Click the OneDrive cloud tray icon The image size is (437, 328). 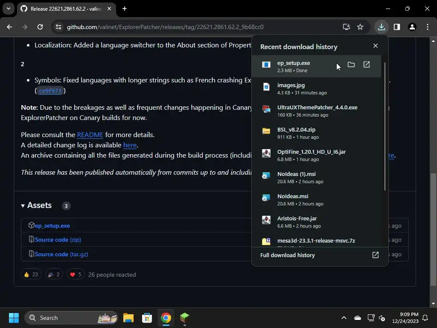(x=358, y=318)
